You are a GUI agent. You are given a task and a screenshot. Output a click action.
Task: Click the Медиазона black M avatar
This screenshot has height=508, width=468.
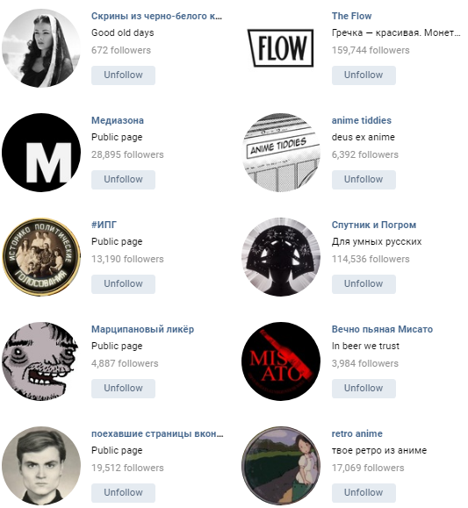(x=41, y=153)
